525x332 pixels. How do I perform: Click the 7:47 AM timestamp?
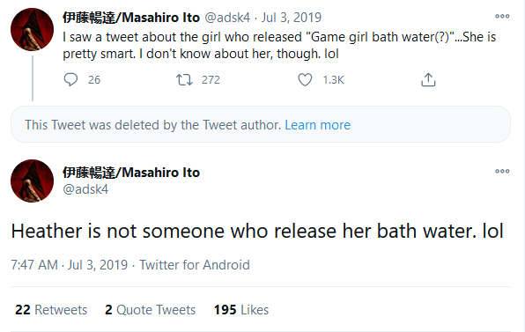(x=34, y=265)
